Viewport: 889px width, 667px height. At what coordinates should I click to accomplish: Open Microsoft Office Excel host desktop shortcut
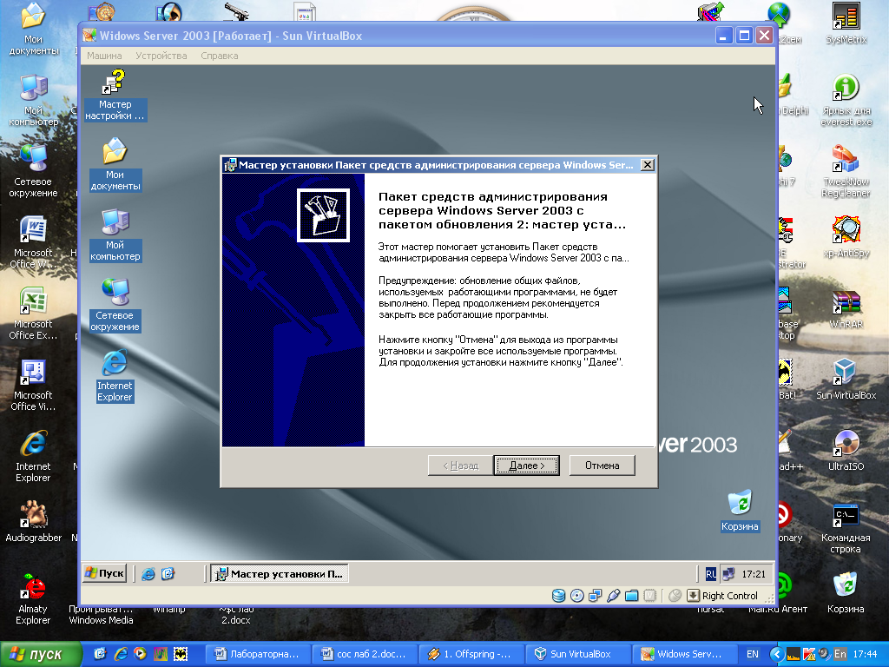pyautogui.click(x=33, y=314)
